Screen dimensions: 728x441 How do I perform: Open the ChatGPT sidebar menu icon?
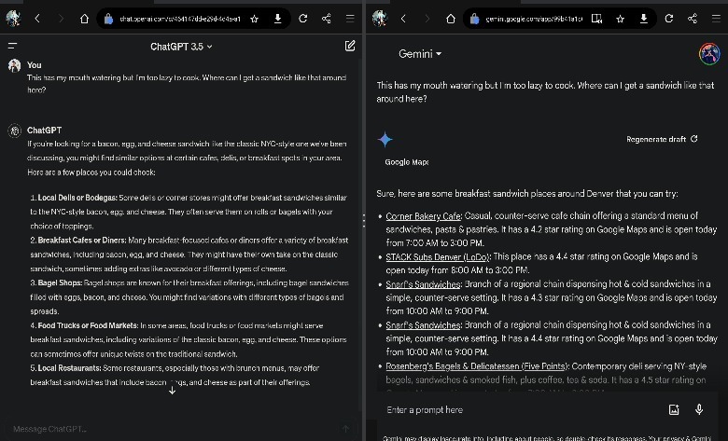coord(12,46)
